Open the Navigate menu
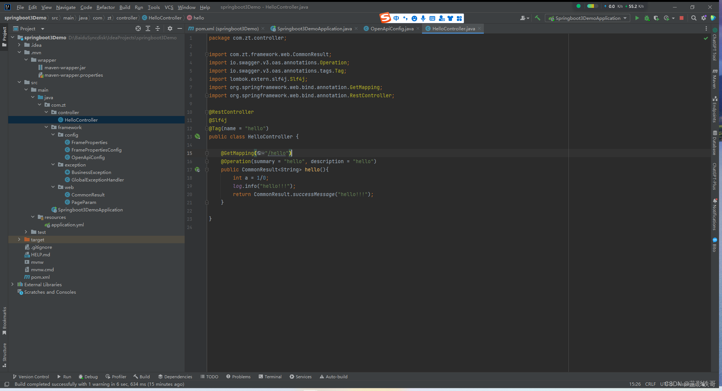722x391 pixels. click(x=66, y=7)
